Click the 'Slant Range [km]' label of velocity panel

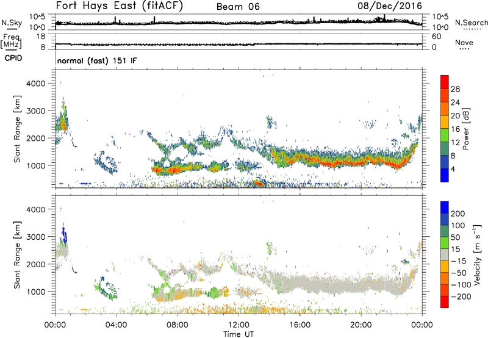tap(17, 255)
